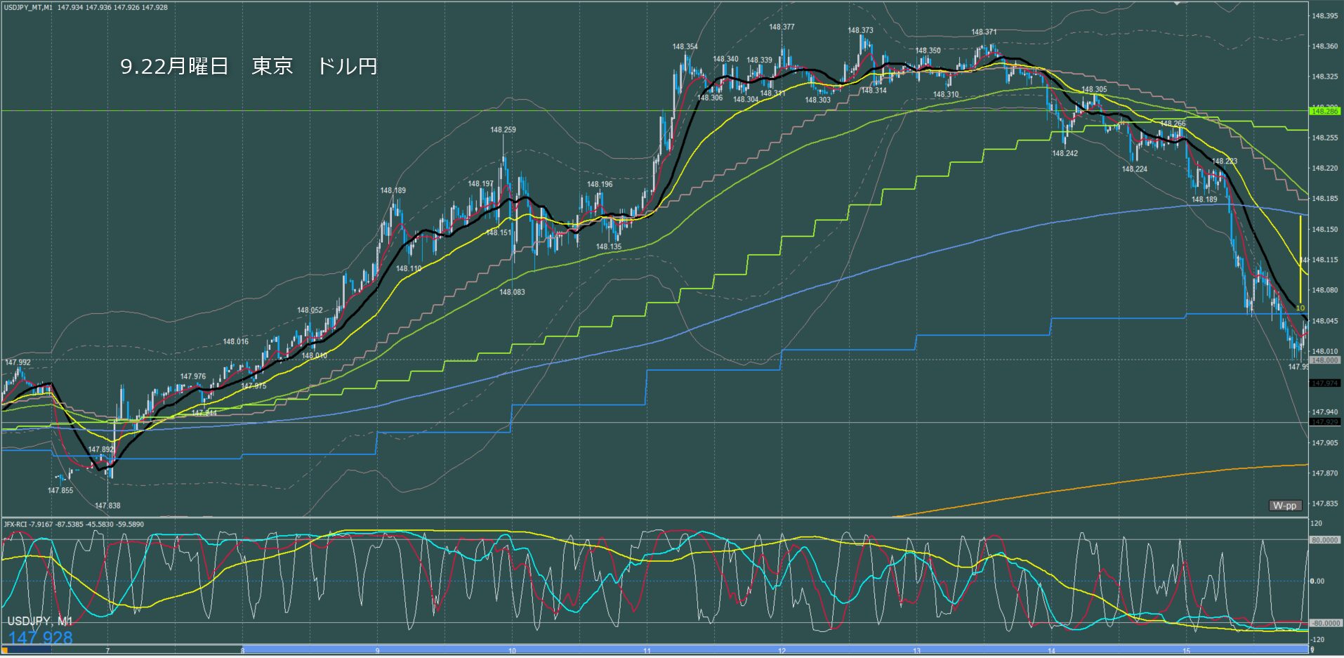This screenshot has height=658, width=1344.
Task: Click the yellow 10 label near vertical bar
Action: pos(1300,308)
